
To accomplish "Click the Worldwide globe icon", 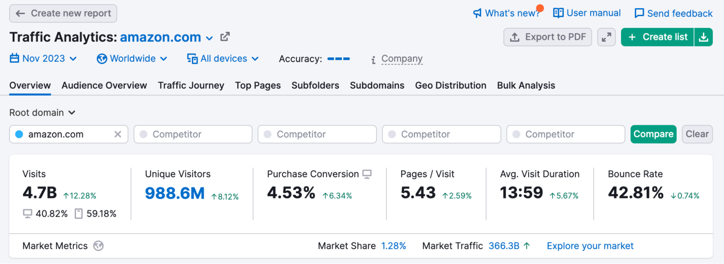I will tap(102, 59).
